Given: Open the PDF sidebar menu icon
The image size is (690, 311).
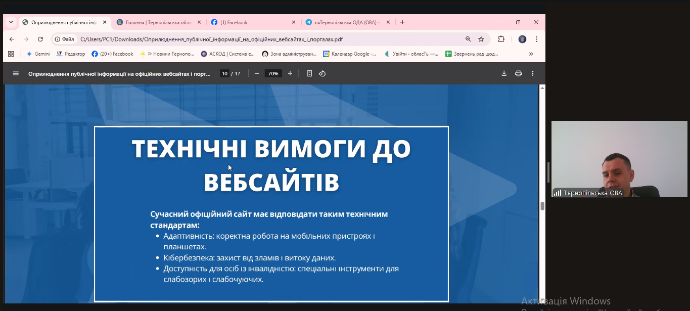Looking at the screenshot, I should pyautogui.click(x=16, y=73).
